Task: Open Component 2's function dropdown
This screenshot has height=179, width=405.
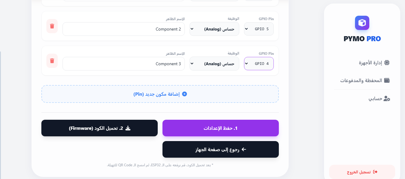Action: pos(214,29)
